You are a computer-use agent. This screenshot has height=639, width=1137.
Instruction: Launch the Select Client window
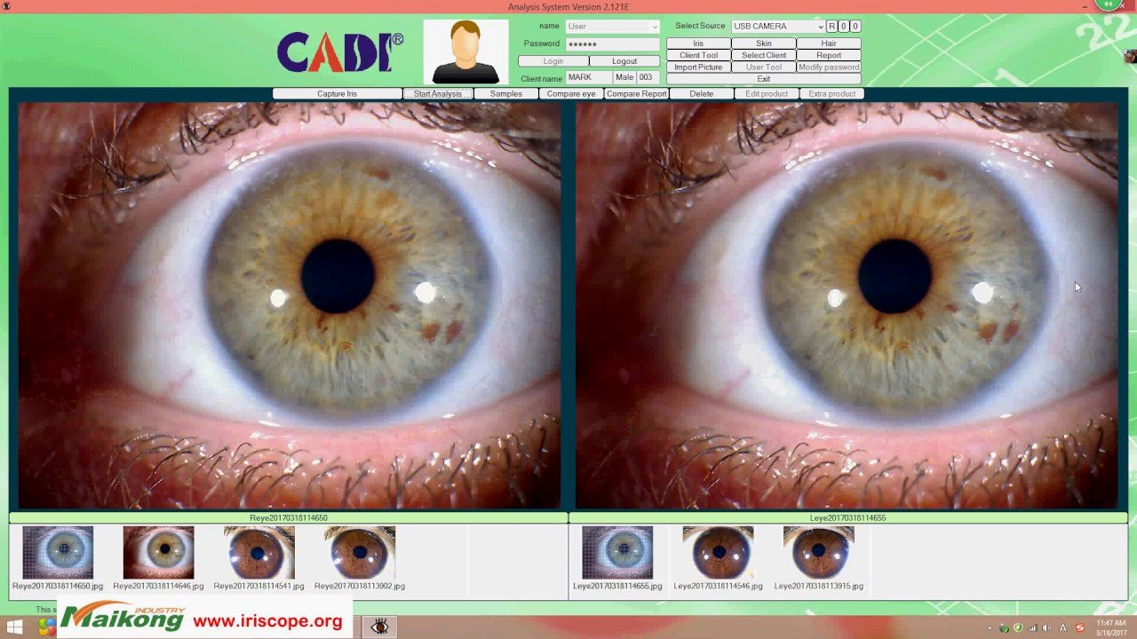(x=764, y=54)
